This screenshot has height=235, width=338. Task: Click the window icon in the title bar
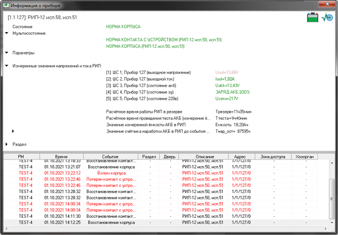[7, 6]
